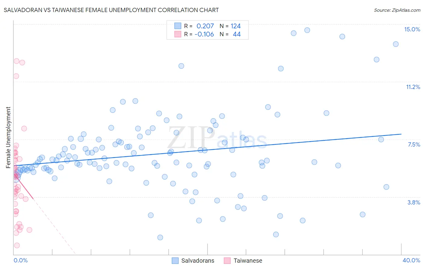424x269 pixels.
Task: Click the 0.207 correlation value
Action: click(x=205, y=26)
